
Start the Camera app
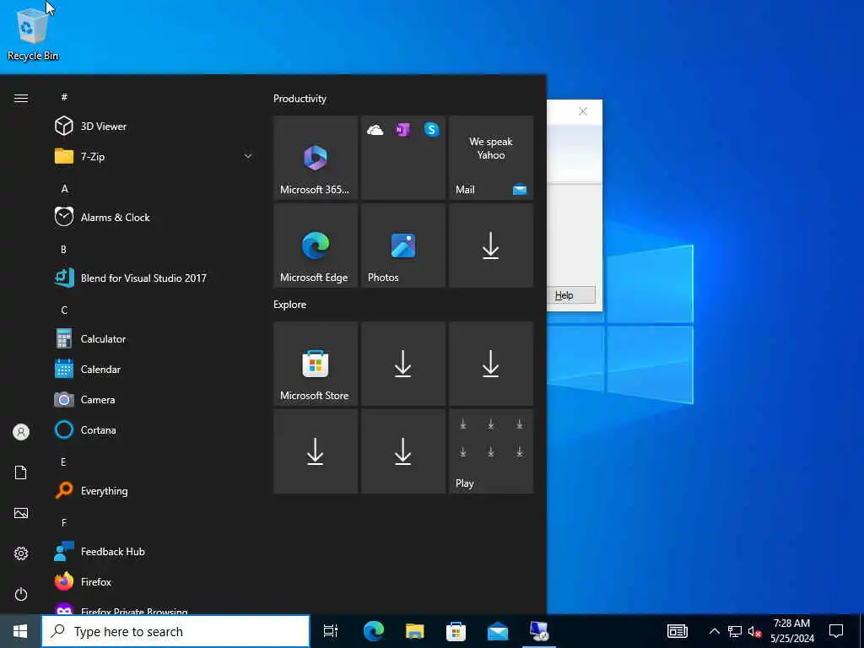(153, 399)
